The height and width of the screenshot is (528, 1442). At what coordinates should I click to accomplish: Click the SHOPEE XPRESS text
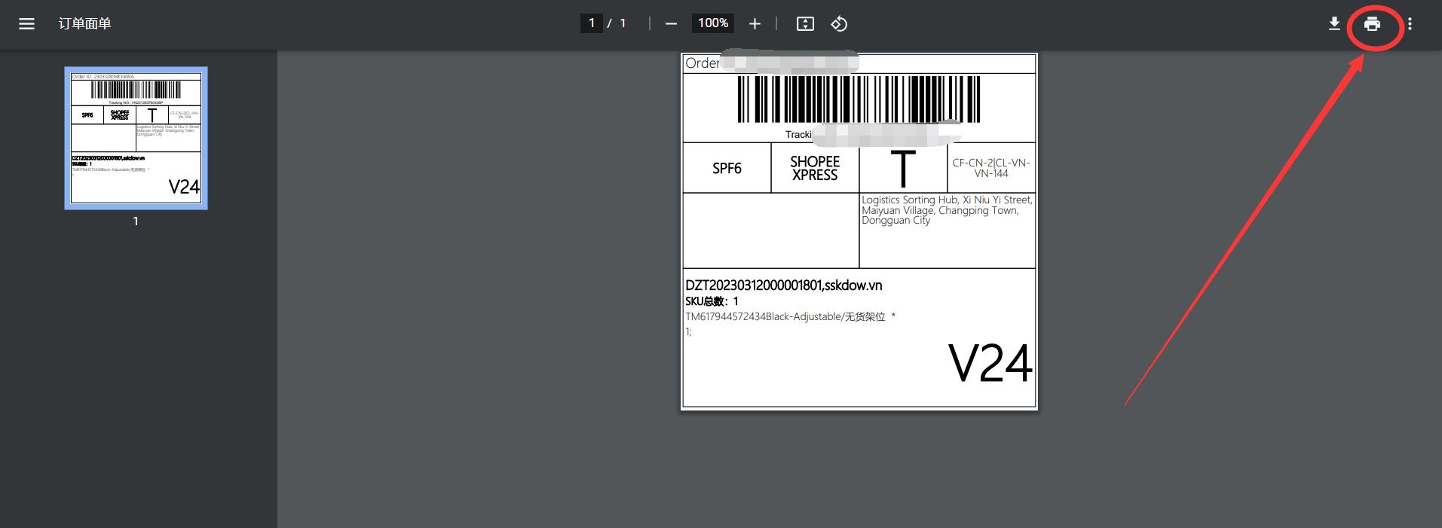click(x=815, y=168)
